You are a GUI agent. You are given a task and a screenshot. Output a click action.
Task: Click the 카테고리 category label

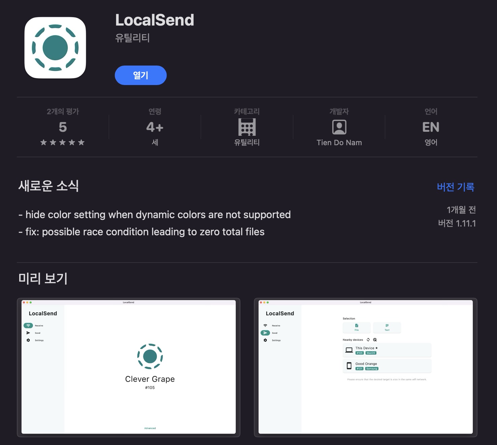pyautogui.click(x=247, y=112)
